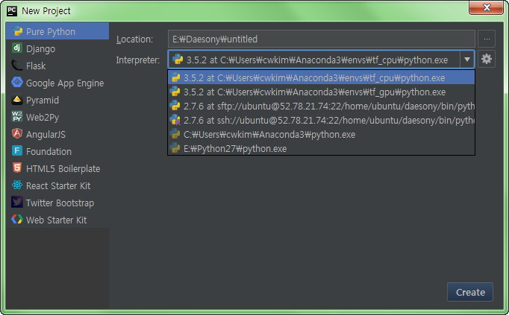The width and height of the screenshot is (509, 315).
Task: Select Web Starter Kit project type
Action: point(57,220)
